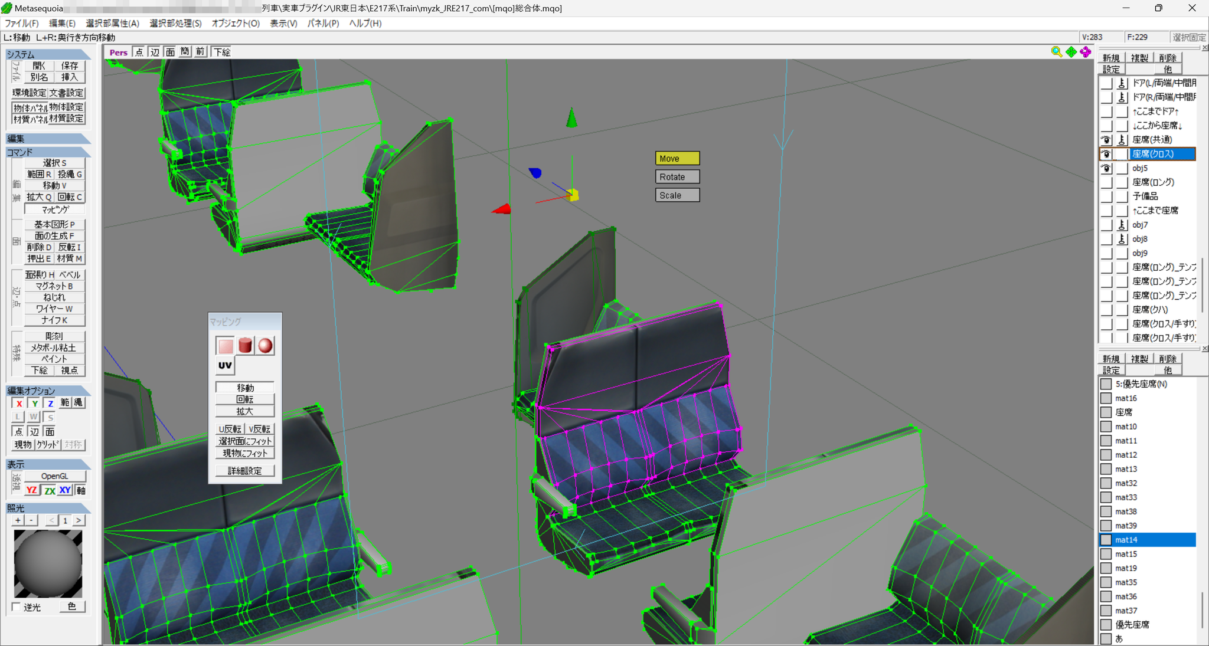Click the green pan view icon
Screen dimensions: 1209x646
[1071, 52]
